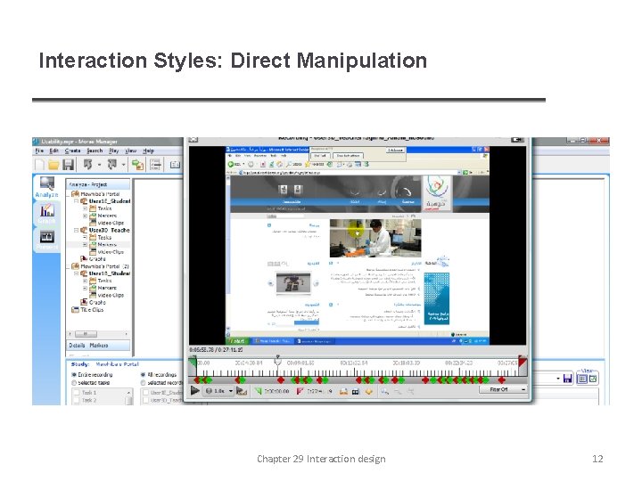The width and height of the screenshot is (642, 481).
Task: Open export icon dropdown arrow in toolbar
Action: click(123, 165)
